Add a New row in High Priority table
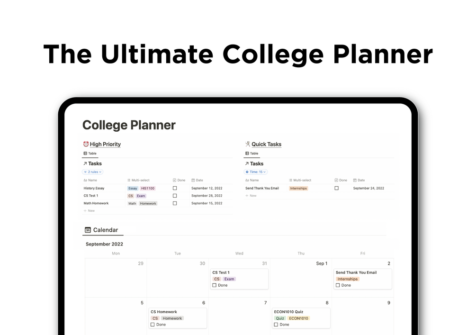 click(89, 210)
